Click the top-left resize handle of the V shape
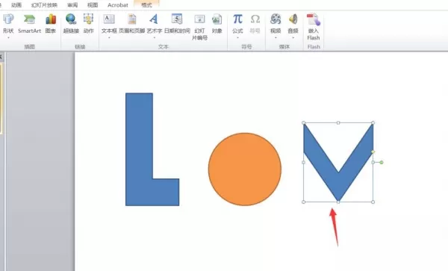Image resolution: width=448 pixels, height=271 pixels. tap(303, 122)
